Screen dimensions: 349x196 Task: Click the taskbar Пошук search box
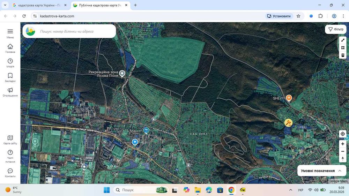coord(140,190)
